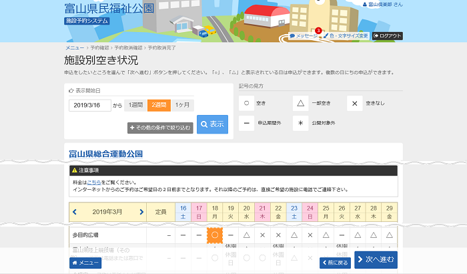The height and width of the screenshot is (274, 467).
Task: Expand その他の条件で絞り込む filter options
Action: [x=160, y=128]
